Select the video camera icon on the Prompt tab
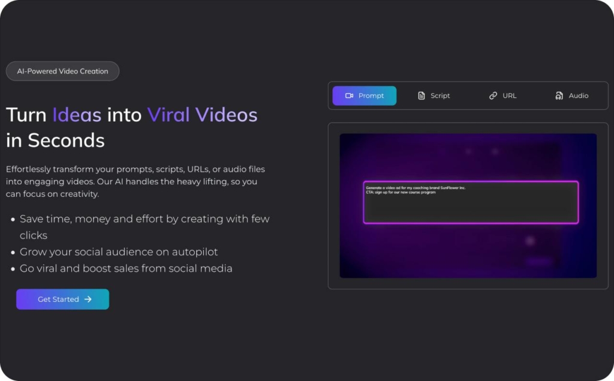Image resolution: width=614 pixels, height=381 pixels. [351, 95]
